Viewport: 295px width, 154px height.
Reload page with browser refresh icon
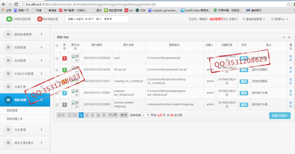16,4
